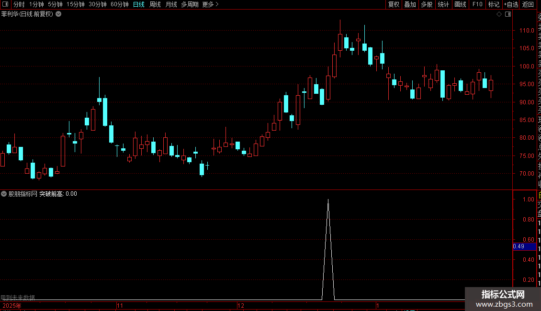
Task: Click the 股朋指标网 indicator name
Action: coord(23,194)
